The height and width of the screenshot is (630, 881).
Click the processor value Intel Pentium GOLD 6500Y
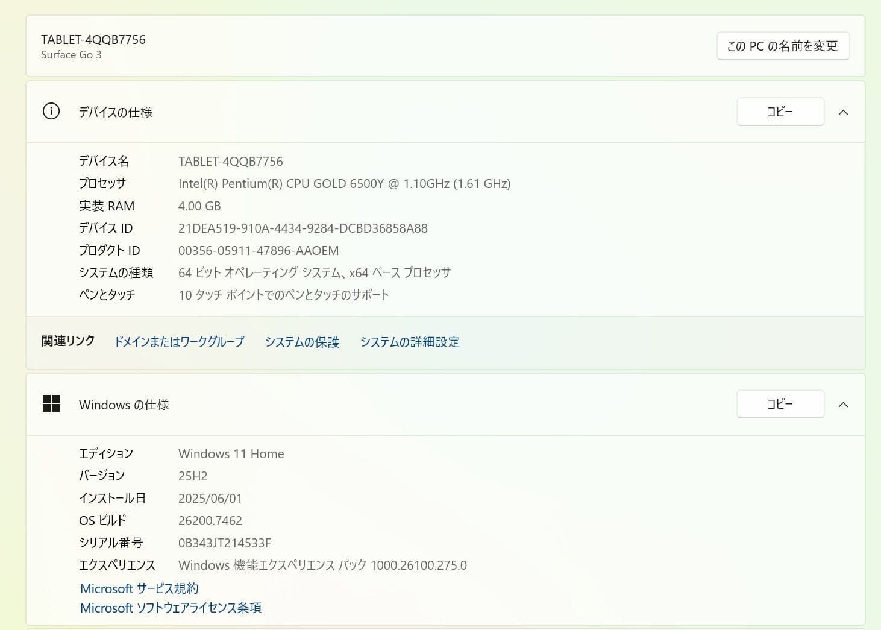point(344,184)
